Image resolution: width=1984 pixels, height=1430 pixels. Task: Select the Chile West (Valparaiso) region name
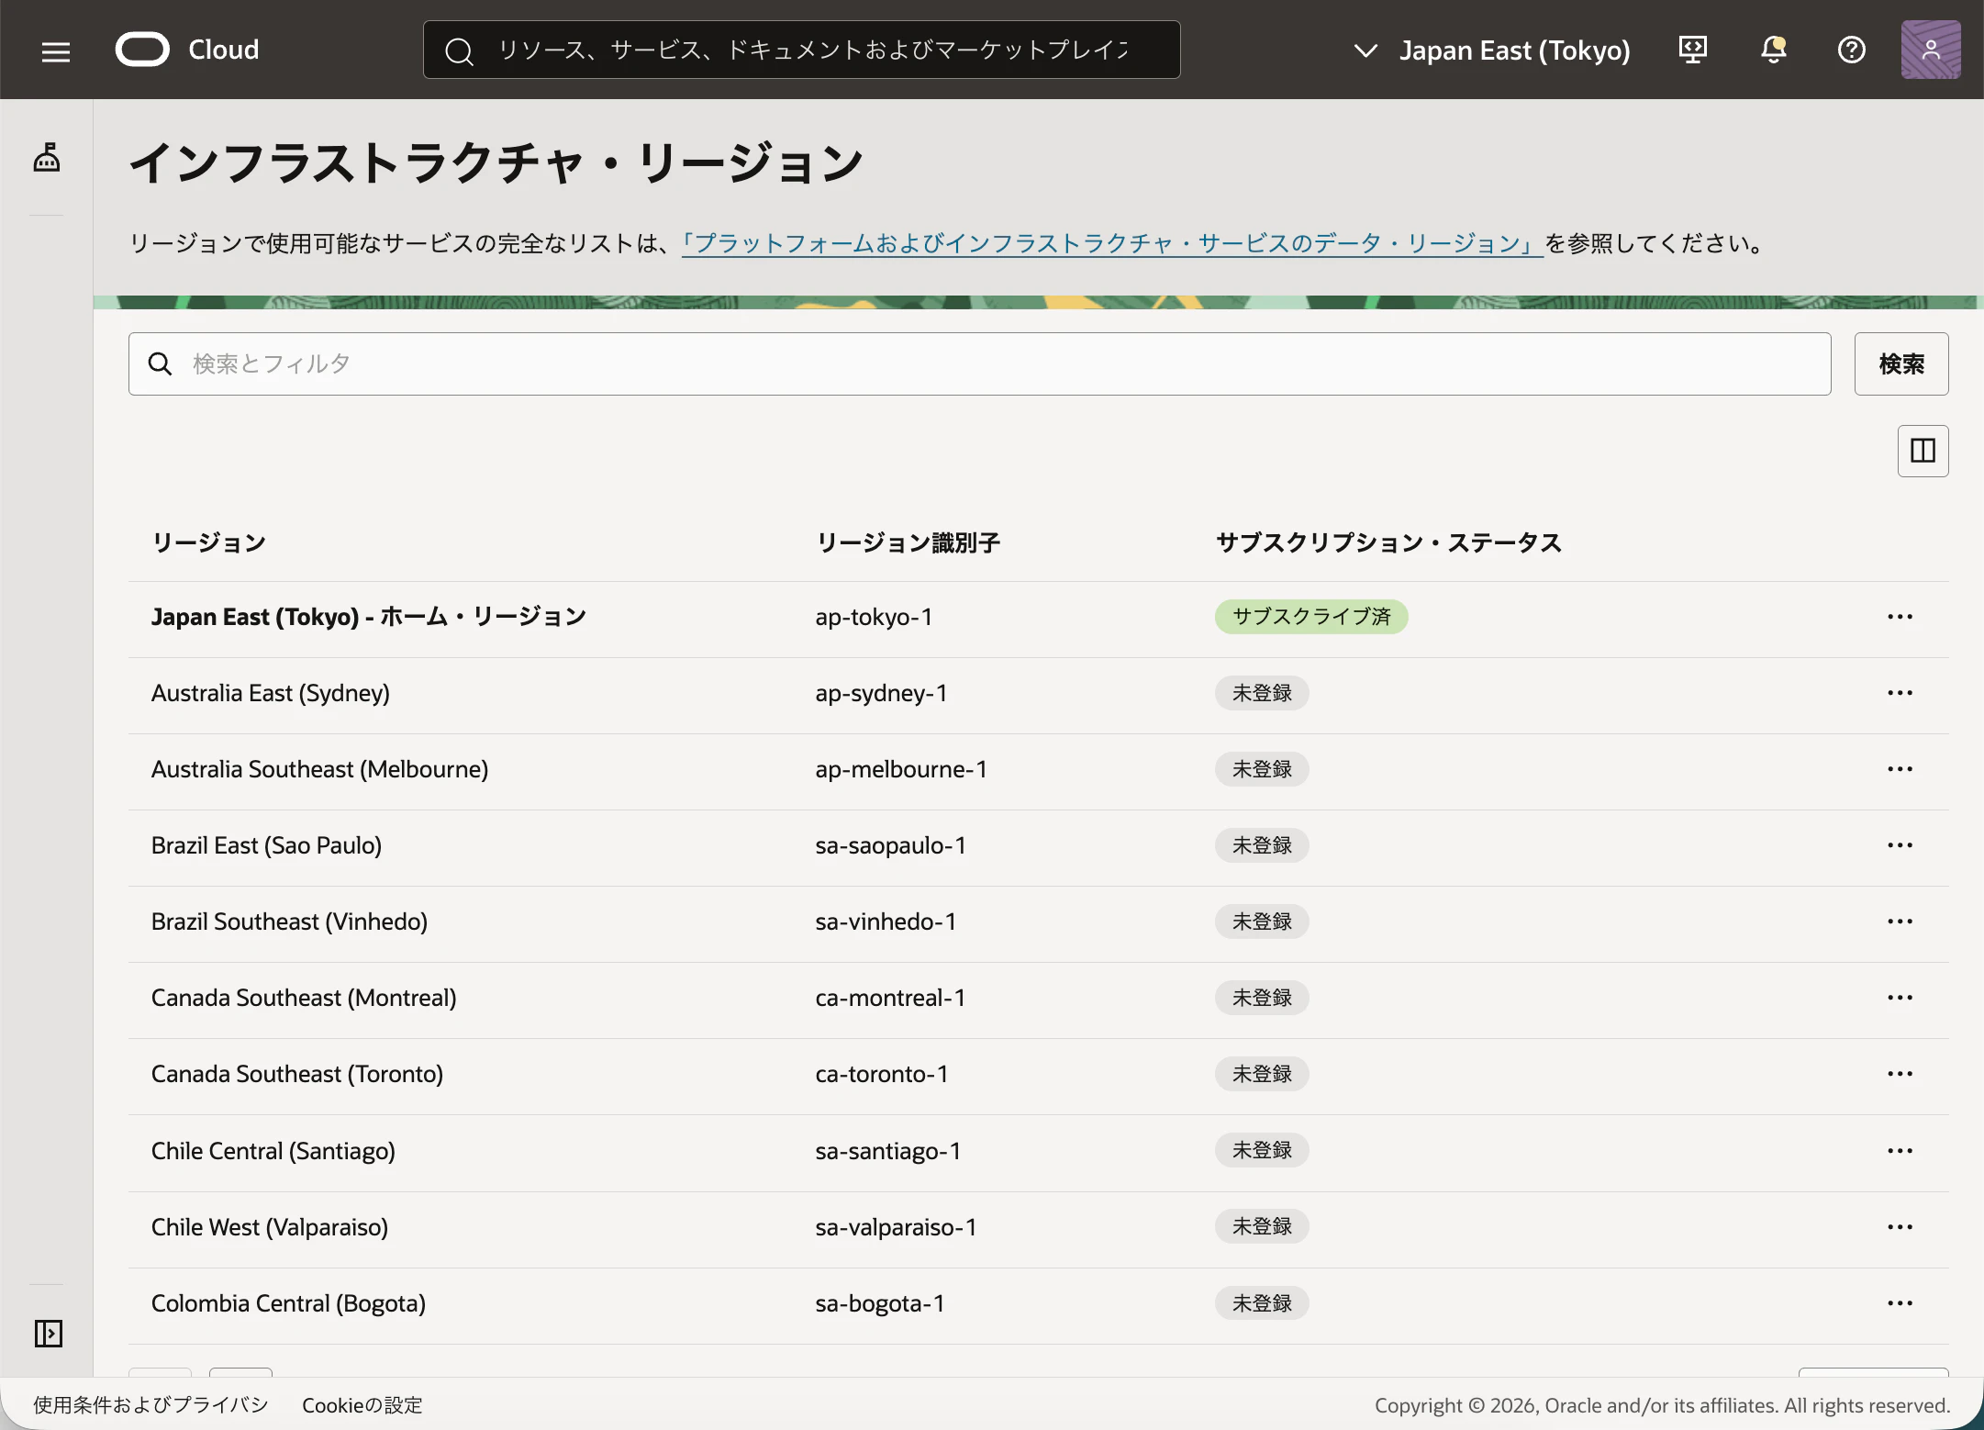(x=270, y=1227)
